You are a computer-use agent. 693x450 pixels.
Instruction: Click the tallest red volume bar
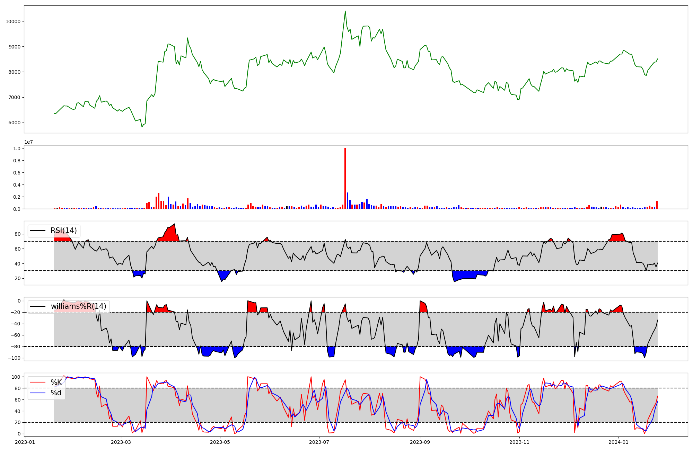(x=345, y=178)
